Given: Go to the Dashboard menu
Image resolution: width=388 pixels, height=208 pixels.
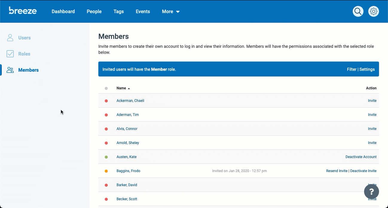Looking at the screenshot, I should click(63, 12).
